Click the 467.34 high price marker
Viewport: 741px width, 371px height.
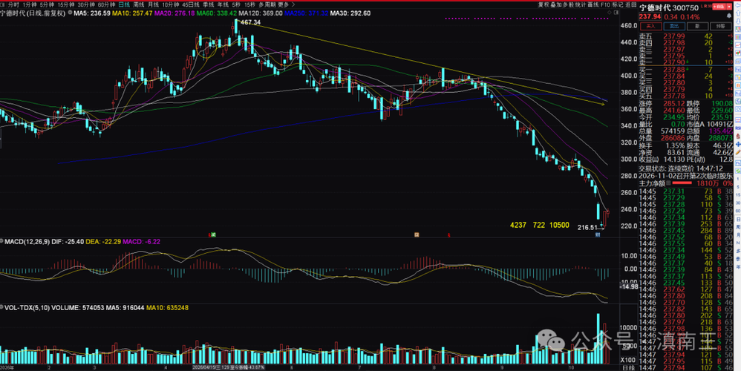click(250, 22)
